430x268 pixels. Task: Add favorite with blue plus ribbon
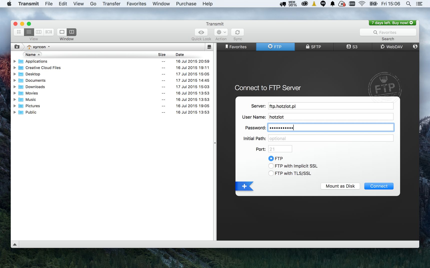tap(244, 186)
